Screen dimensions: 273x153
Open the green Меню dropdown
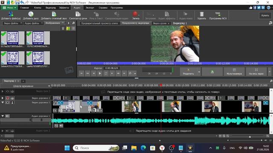click(9, 8)
